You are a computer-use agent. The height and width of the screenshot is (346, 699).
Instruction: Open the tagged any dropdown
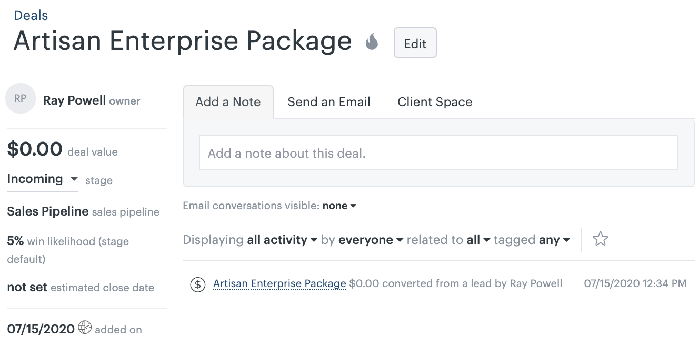(x=554, y=240)
